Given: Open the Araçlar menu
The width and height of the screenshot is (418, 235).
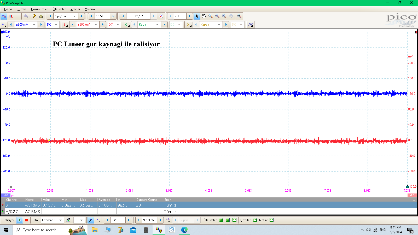Looking at the screenshot, I should tap(75, 9).
